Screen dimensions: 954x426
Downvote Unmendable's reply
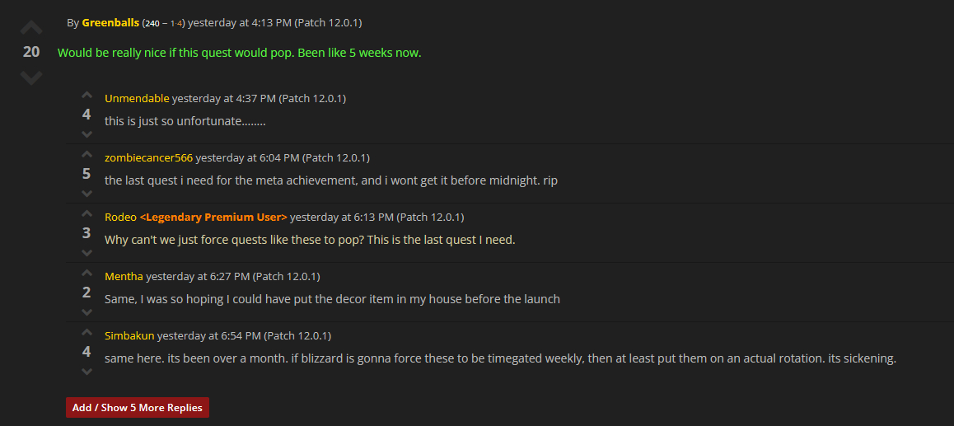(87, 133)
